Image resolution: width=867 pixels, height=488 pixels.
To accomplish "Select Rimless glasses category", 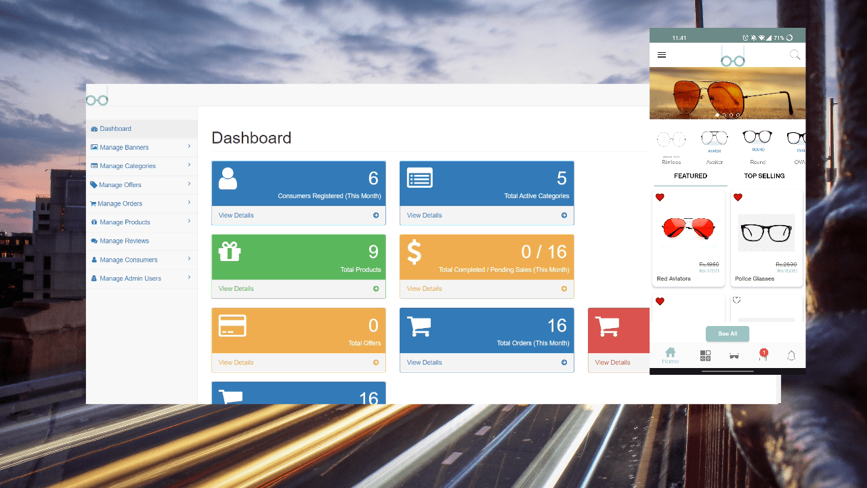I will pos(671,147).
